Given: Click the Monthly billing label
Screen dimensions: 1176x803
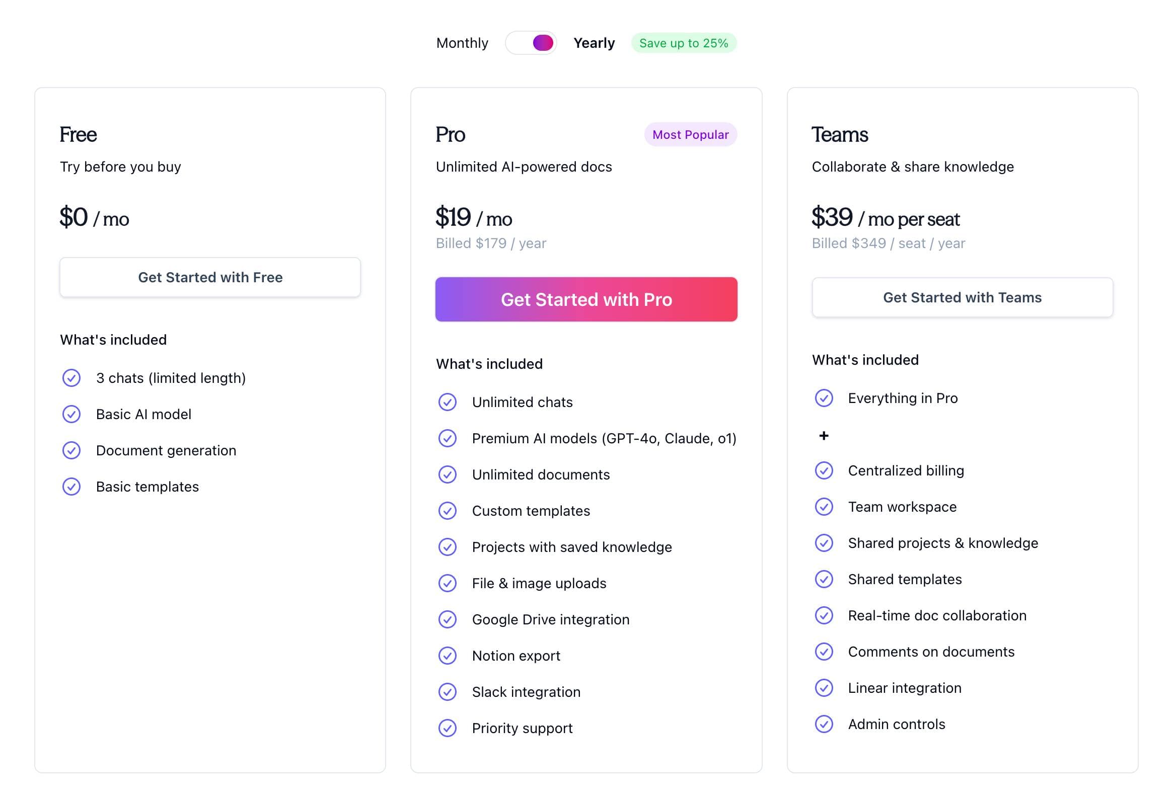Looking at the screenshot, I should pos(462,42).
